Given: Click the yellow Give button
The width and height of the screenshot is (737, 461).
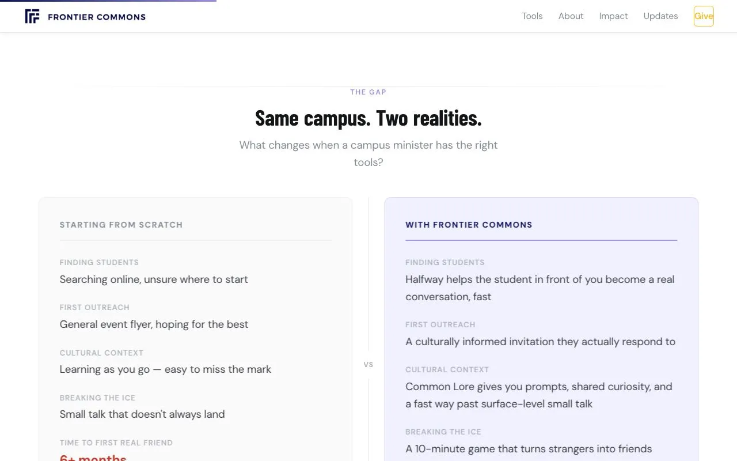Looking at the screenshot, I should [703, 16].
